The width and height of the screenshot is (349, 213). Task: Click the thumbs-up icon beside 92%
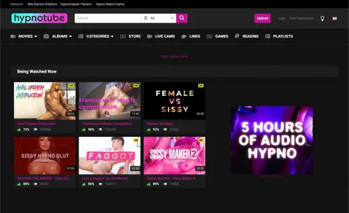click(149, 129)
